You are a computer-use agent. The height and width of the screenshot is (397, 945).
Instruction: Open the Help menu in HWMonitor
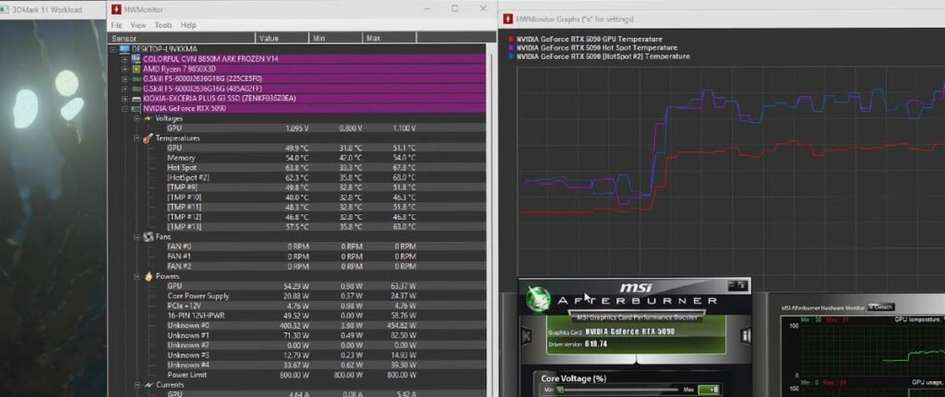(x=188, y=25)
